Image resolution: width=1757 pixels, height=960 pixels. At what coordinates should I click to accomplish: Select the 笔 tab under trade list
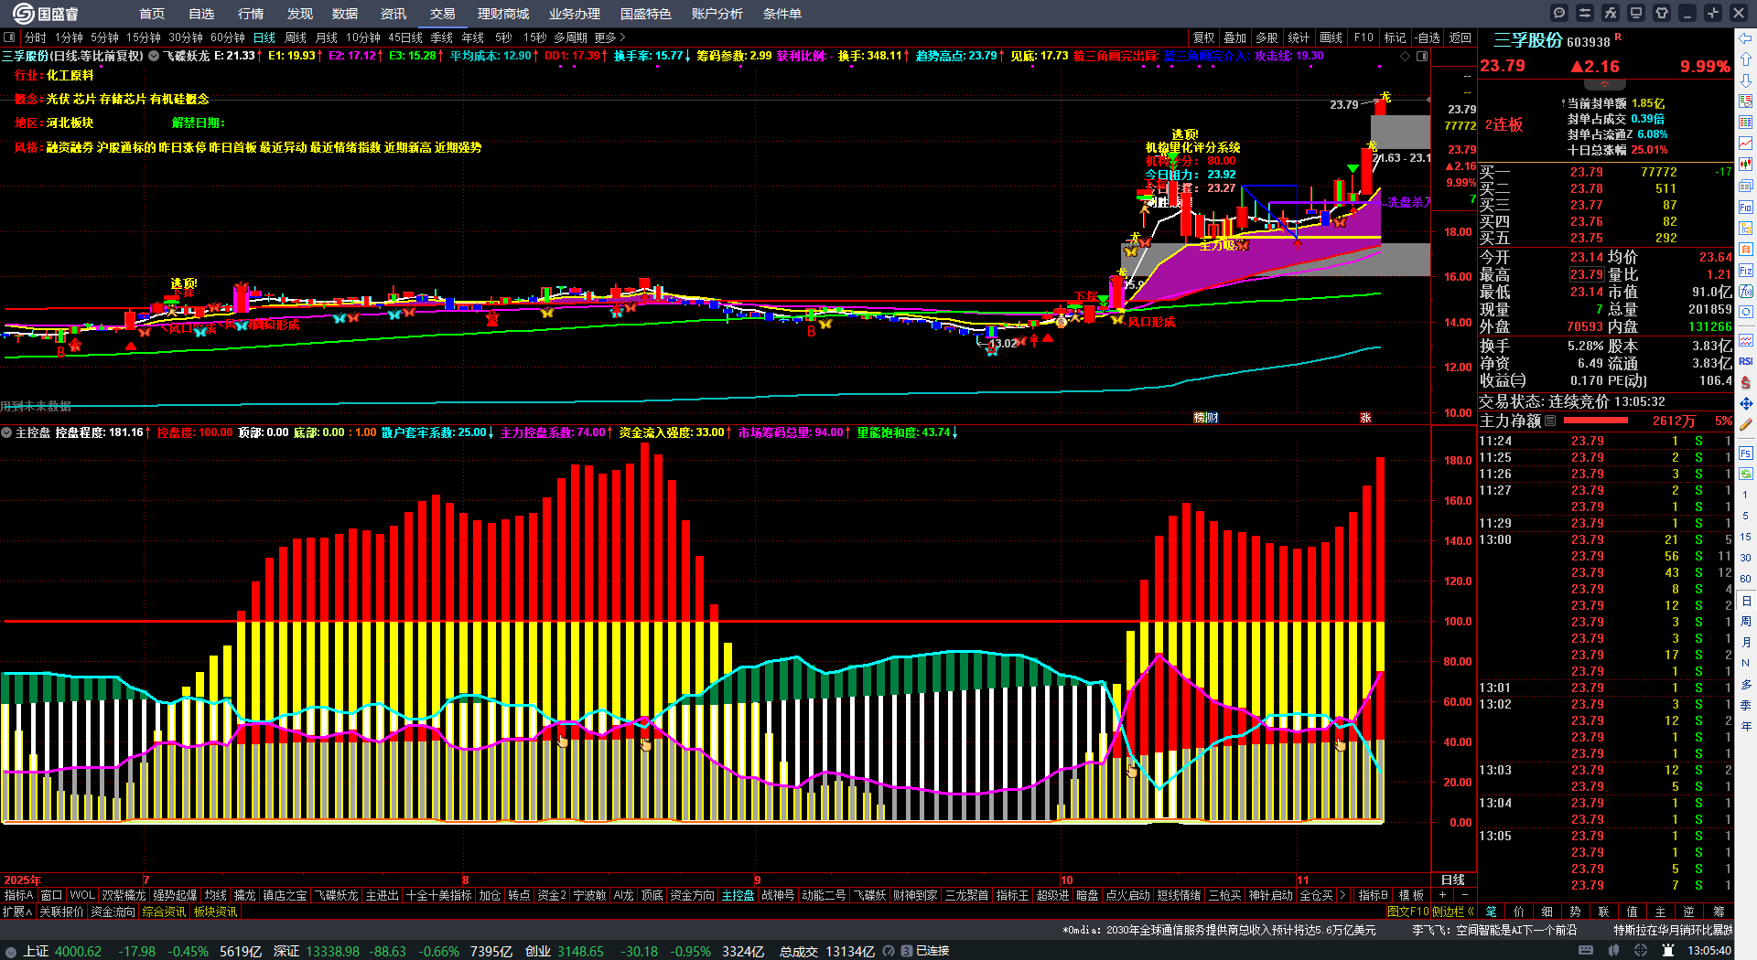1492,912
